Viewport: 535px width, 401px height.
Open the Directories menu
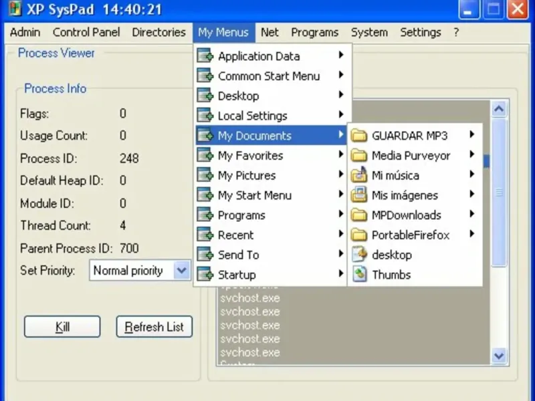pos(158,32)
